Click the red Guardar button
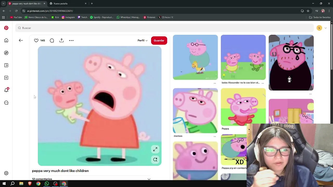 pos(159,41)
